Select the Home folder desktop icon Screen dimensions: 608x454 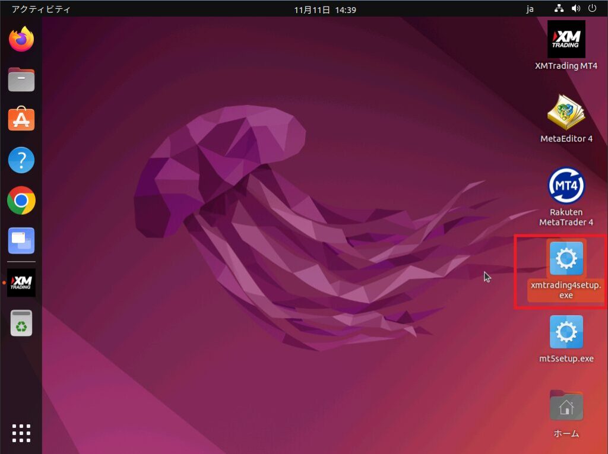566,405
